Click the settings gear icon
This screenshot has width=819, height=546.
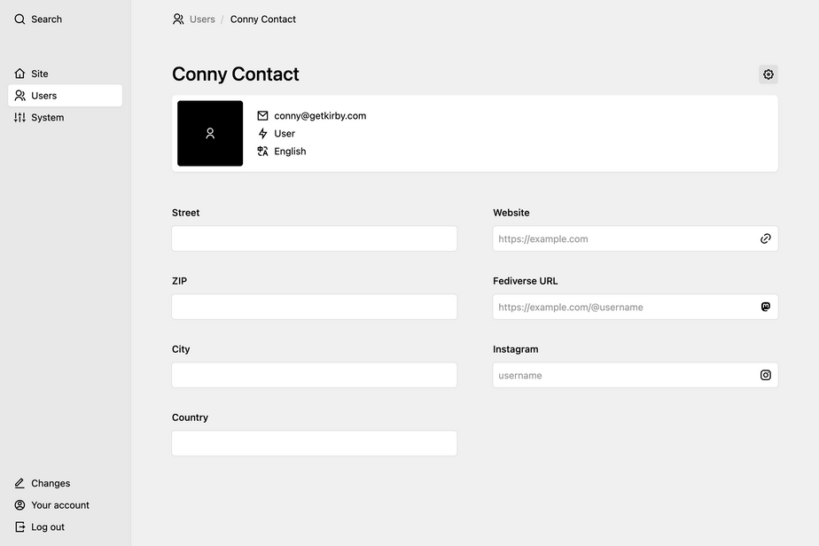click(768, 74)
